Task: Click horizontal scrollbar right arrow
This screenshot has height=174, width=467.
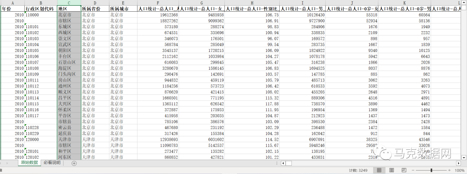Action: [x=458, y=163]
